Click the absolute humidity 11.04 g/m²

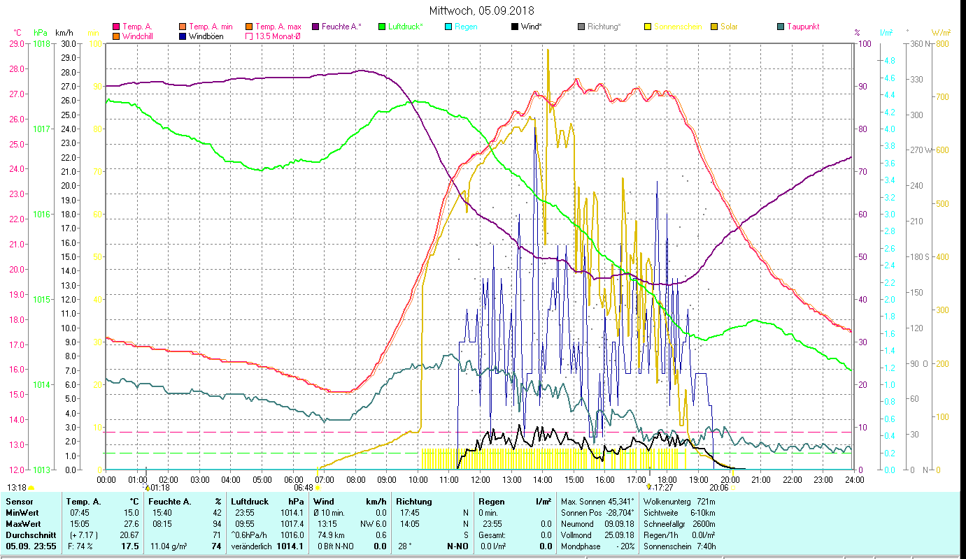pos(170,546)
